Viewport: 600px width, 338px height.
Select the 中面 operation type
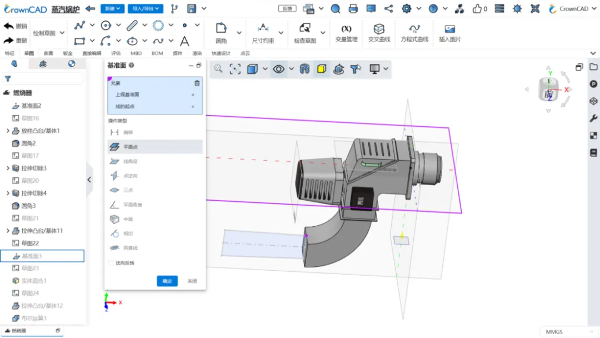(155, 219)
